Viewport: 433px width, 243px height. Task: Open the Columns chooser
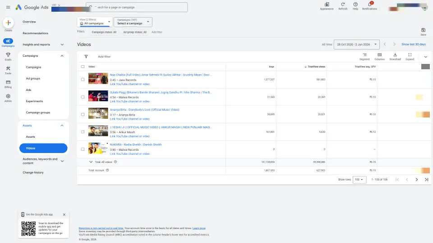coord(379,57)
